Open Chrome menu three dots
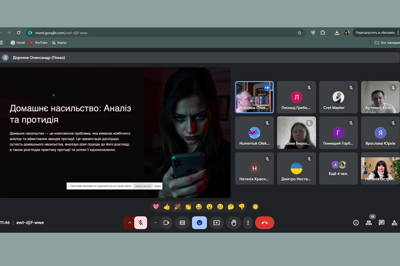Image resolution: width=400 pixels, height=266 pixels. (x=398, y=32)
